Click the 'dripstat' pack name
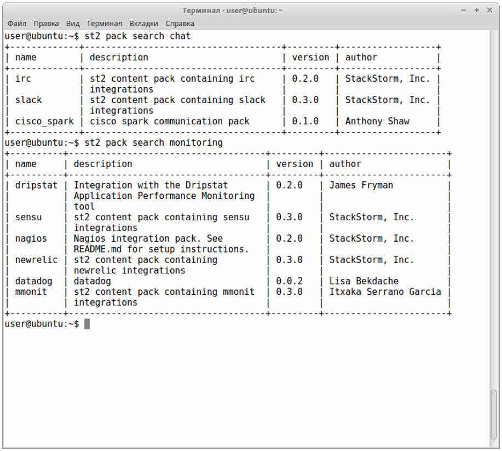Image resolution: width=502 pixels, height=451 pixels. point(36,185)
